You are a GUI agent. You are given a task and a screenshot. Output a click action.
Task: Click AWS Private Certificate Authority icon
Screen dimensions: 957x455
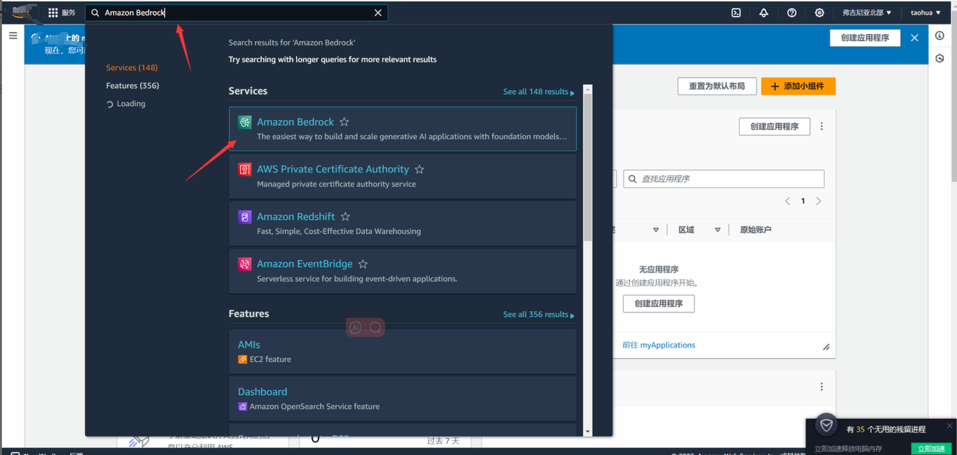(245, 169)
